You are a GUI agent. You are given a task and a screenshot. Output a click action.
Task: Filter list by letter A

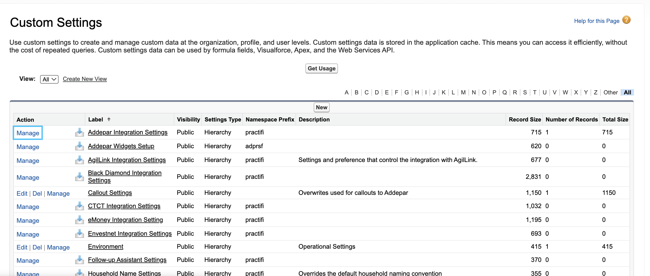pos(347,92)
